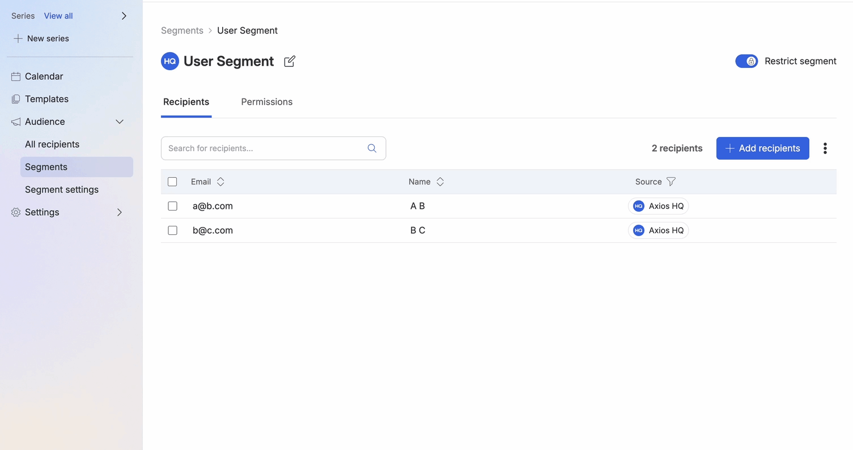The width and height of the screenshot is (853, 450).
Task: Expand the Series chevron arrow
Action: 124,16
